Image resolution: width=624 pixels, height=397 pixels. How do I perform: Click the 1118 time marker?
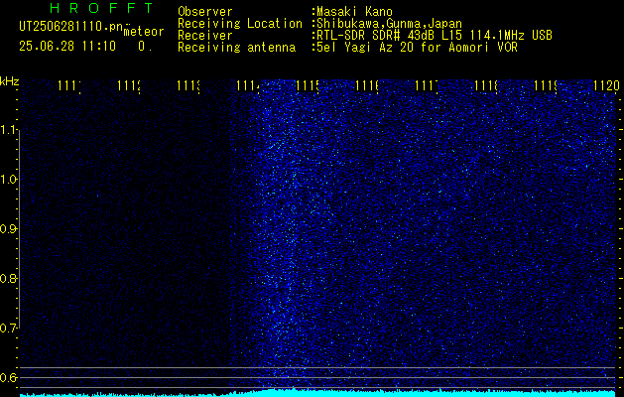click(486, 86)
